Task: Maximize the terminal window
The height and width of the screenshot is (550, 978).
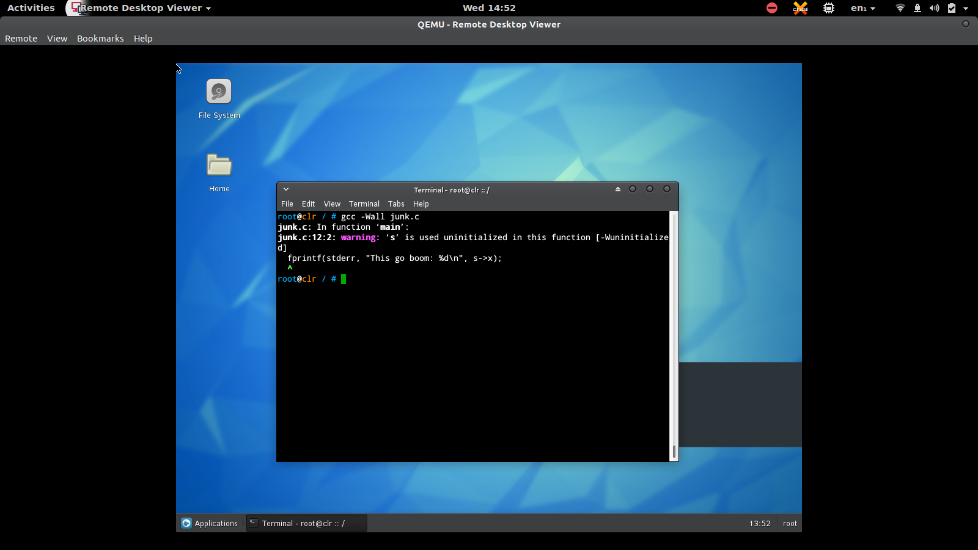Action: point(650,189)
